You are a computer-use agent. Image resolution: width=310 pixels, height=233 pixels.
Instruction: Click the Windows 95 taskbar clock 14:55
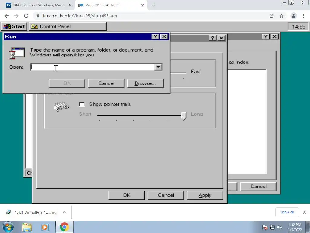point(298,27)
